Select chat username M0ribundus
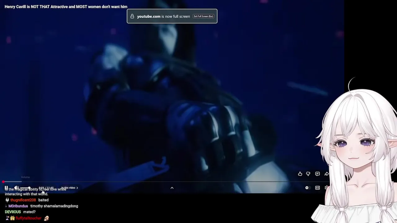Viewport: 397px width, 223px height. click(18, 206)
